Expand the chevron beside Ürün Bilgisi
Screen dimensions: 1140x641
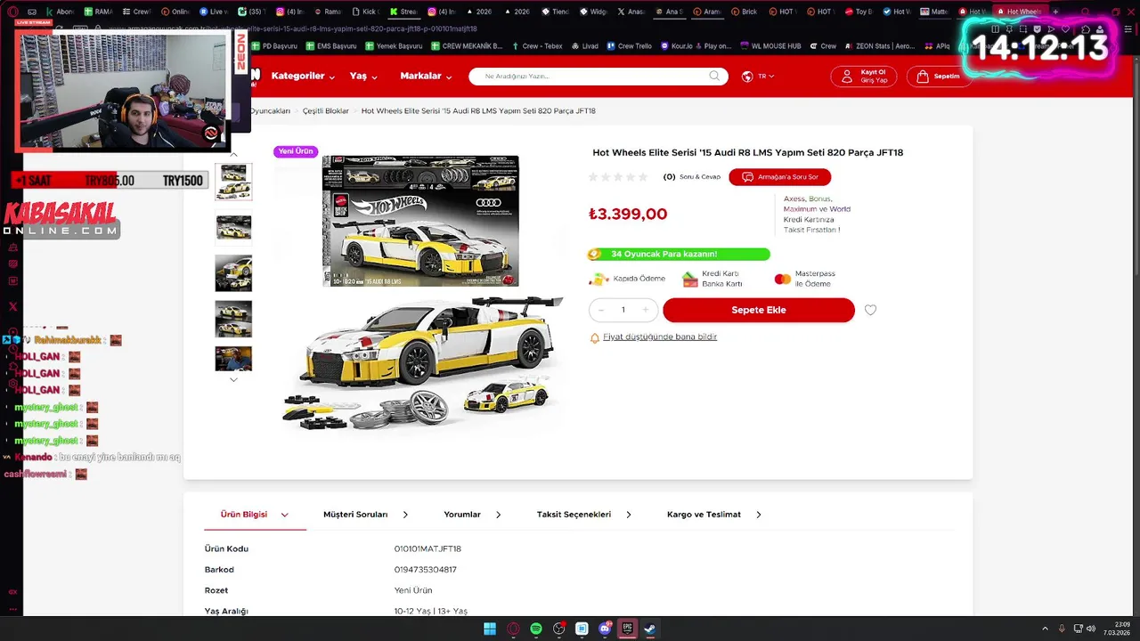(x=285, y=515)
